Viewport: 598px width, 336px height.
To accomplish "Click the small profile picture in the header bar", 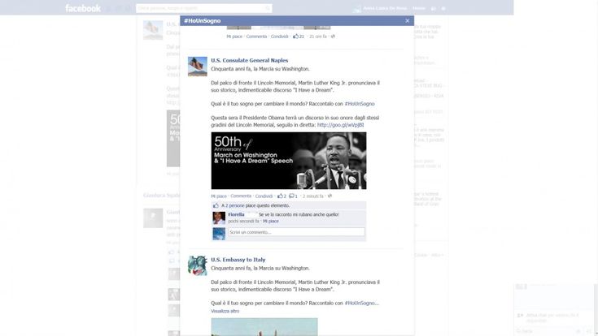I will [357, 8].
